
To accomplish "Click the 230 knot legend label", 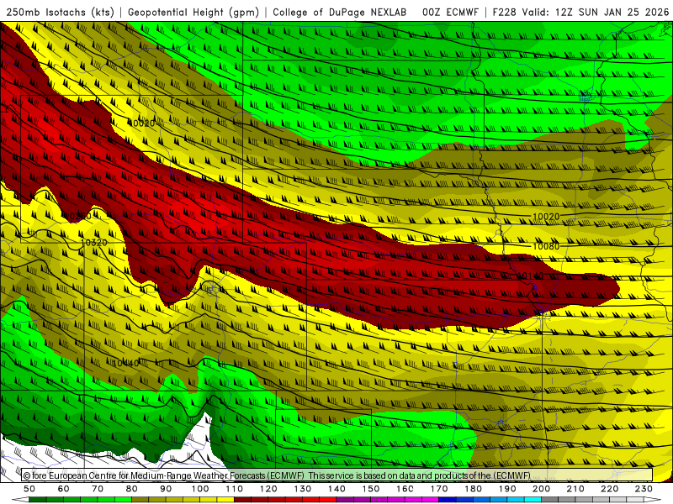I will pyautogui.click(x=644, y=489).
